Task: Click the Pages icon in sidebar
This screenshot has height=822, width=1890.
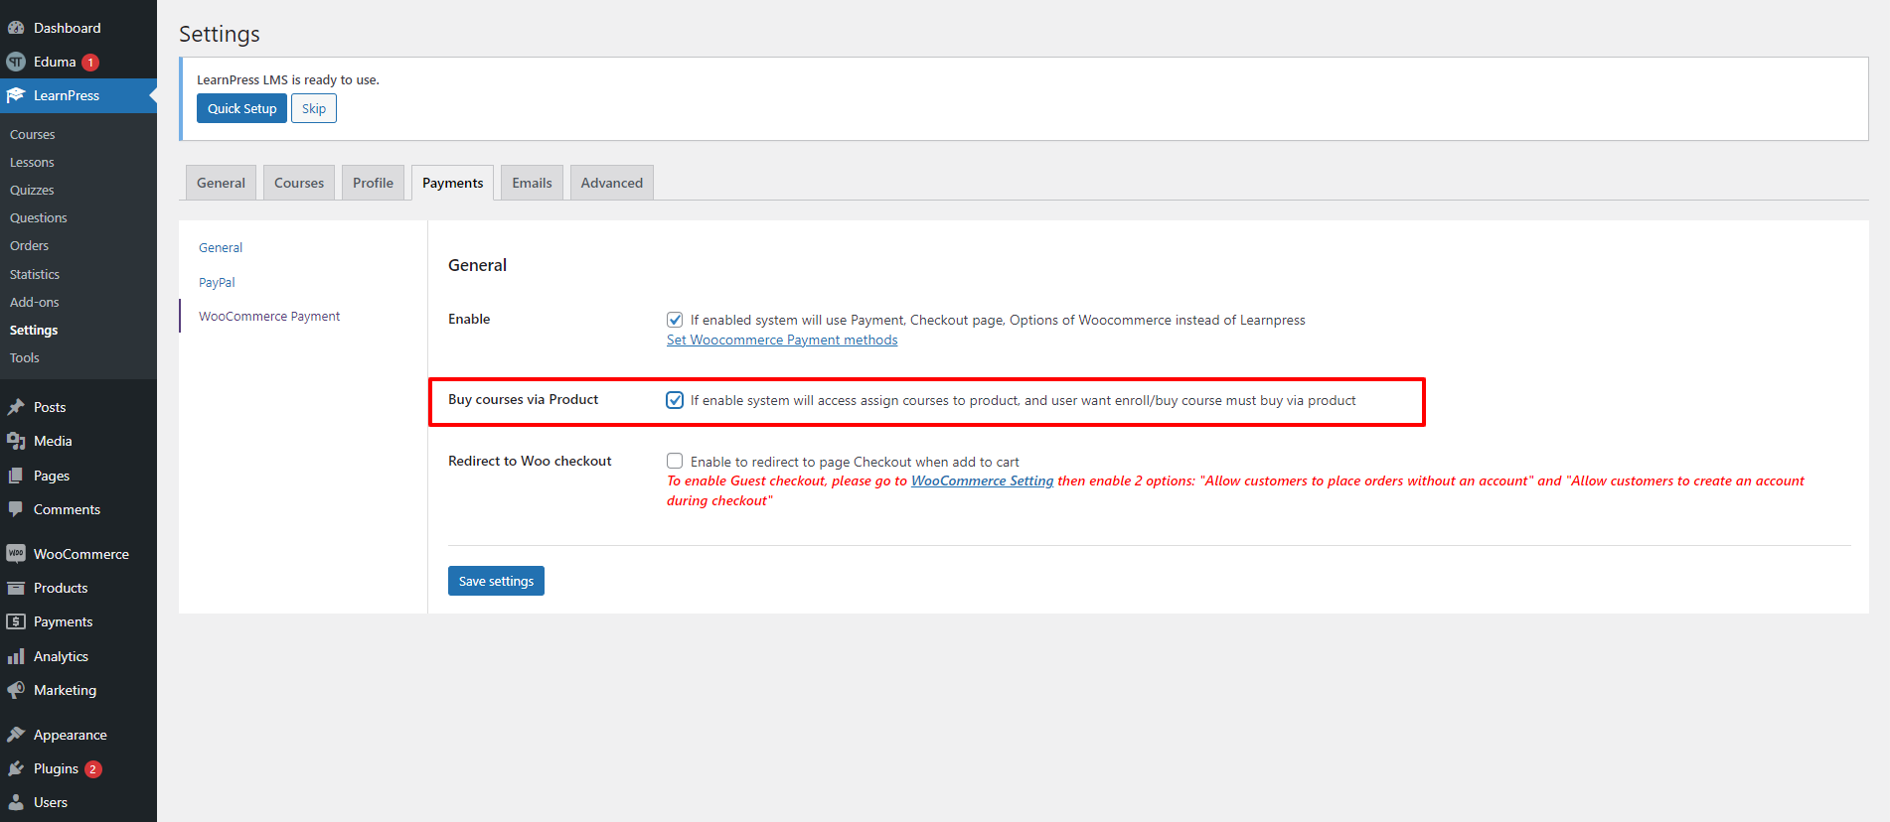Action: (x=16, y=476)
